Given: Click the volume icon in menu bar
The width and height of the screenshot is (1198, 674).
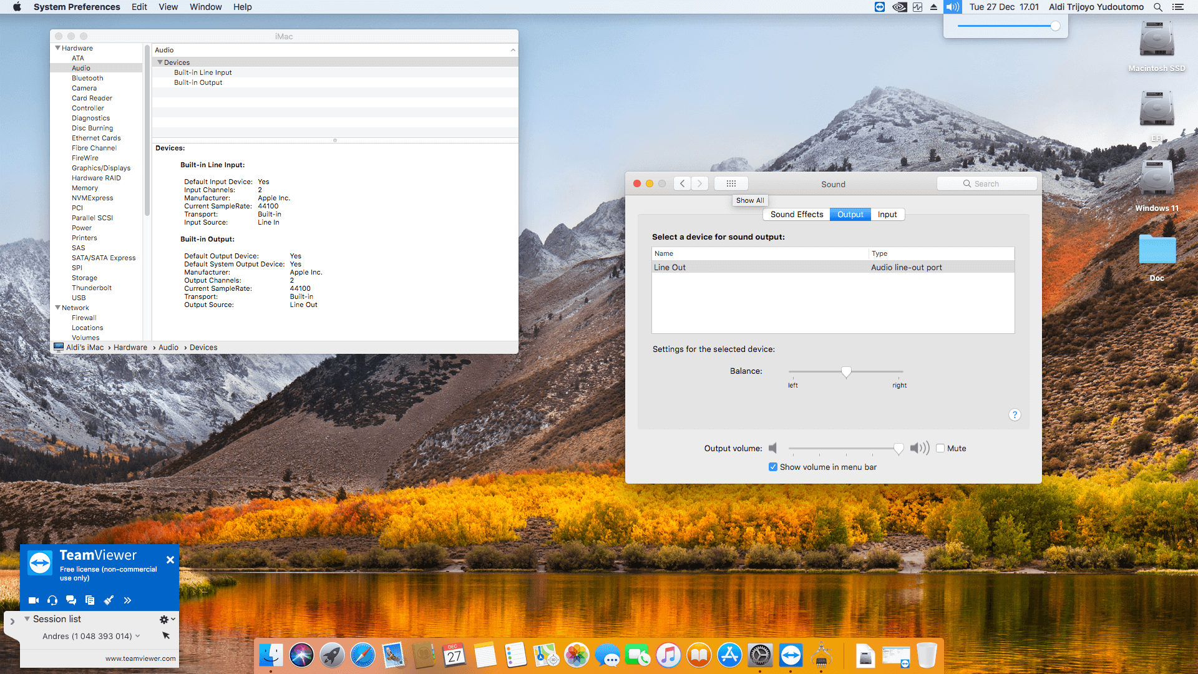Looking at the screenshot, I should (952, 7).
